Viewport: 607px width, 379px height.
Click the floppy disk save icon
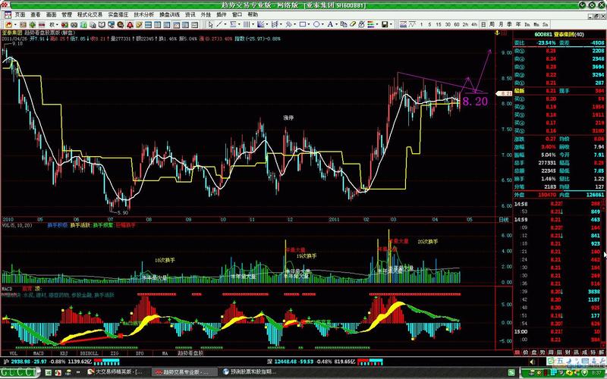(385, 24)
